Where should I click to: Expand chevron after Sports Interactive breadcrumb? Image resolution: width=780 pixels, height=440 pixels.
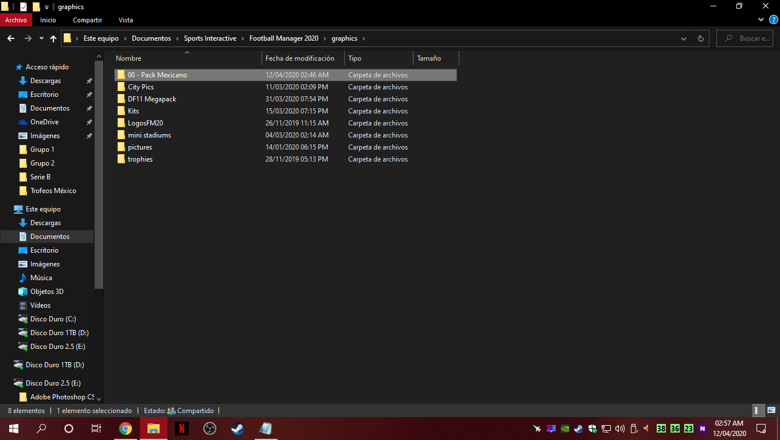pos(243,38)
